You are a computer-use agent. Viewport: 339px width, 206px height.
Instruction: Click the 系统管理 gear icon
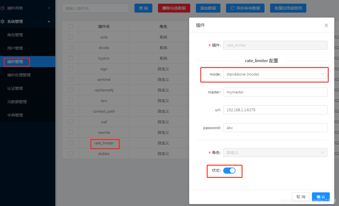click(x=3, y=21)
